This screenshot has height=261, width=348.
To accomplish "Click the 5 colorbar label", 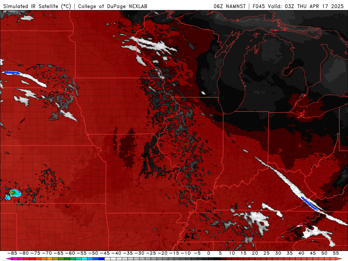I will click(x=220, y=253).
